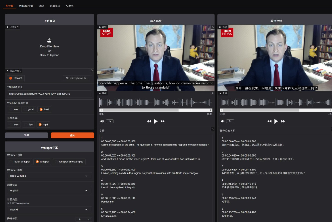This screenshot has width=332, height=222.
Task: Open the float16 compute type dropdown
Action: point(49,210)
